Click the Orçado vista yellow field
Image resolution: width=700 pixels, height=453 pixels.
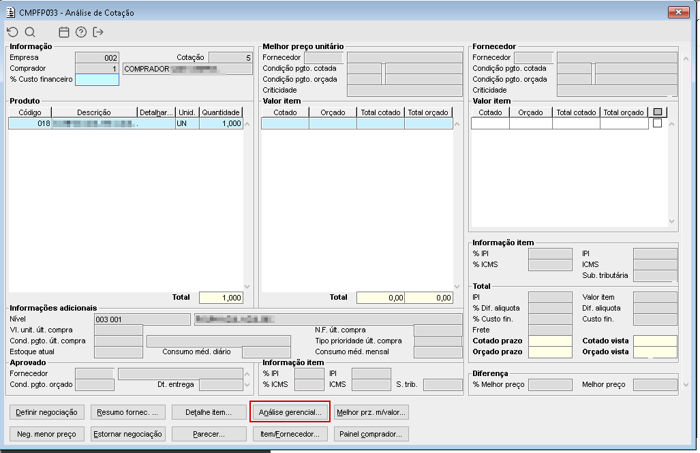[x=655, y=352]
